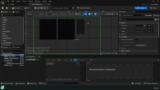Click the debug object folder icon
Image resolution: width=160 pixels, height=90 pixels.
coord(73,8)
